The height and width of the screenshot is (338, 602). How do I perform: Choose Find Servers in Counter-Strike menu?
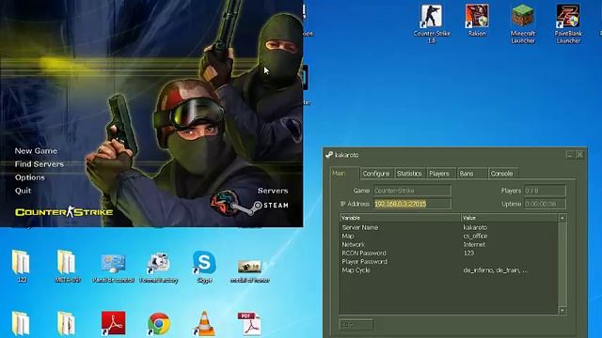40,164
